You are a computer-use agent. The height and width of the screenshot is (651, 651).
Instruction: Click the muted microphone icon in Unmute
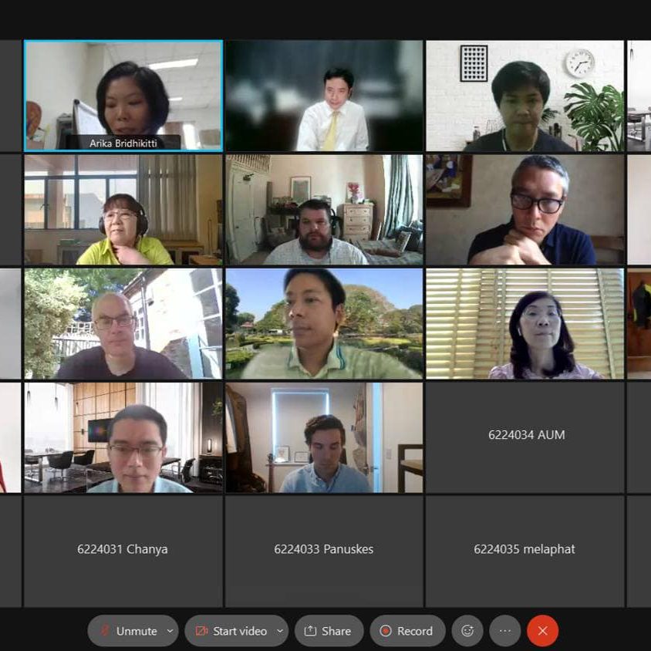click(x=105, y=631)
